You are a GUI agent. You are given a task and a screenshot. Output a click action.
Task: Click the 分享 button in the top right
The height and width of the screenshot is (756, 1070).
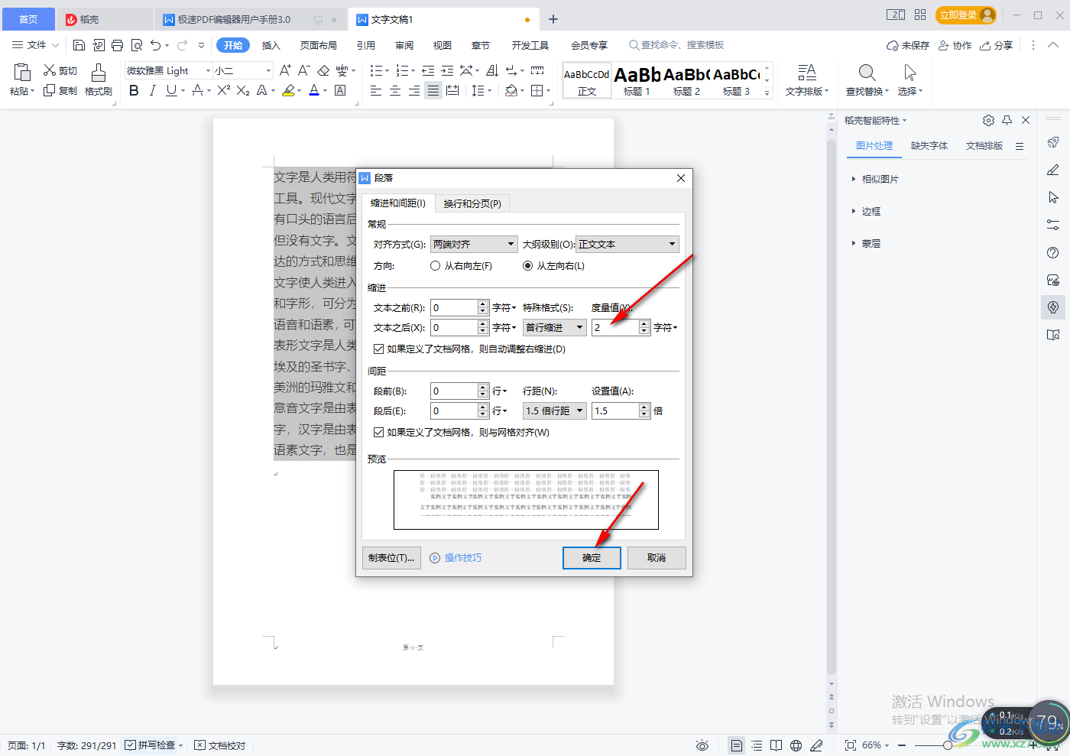[x=997, y=45]
